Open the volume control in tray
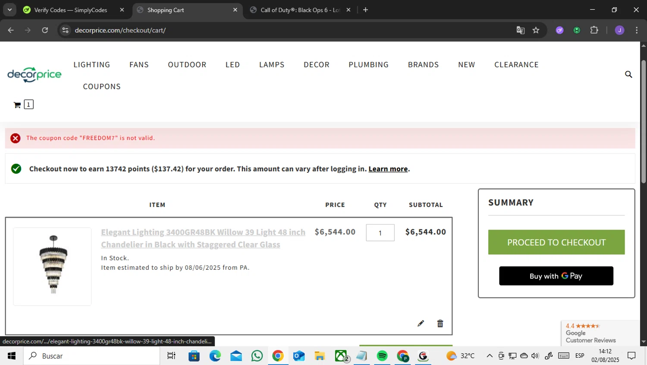 (x=535, y=356)
